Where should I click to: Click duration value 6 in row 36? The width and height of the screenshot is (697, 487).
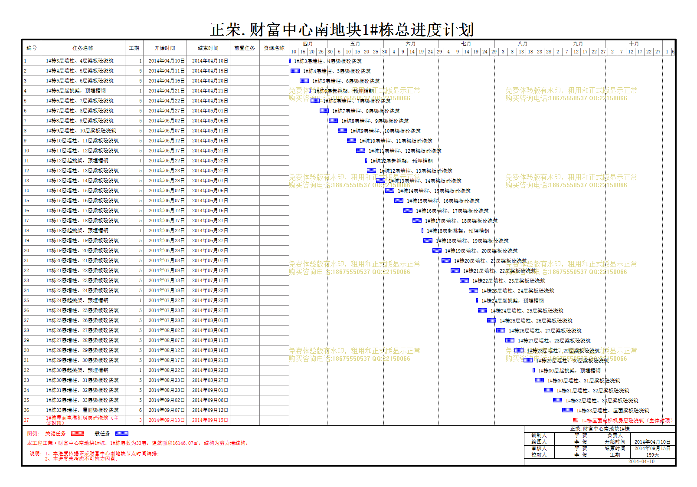pyautogui.click(x=141, y=410)
